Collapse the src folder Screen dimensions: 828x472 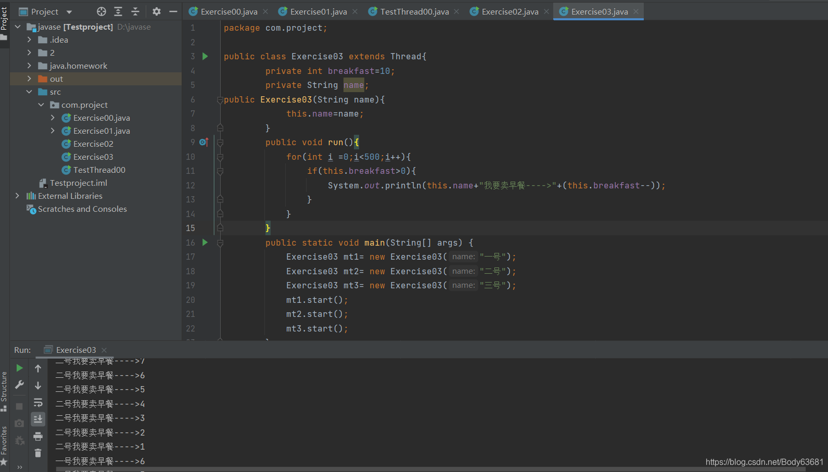coord(29,92)
